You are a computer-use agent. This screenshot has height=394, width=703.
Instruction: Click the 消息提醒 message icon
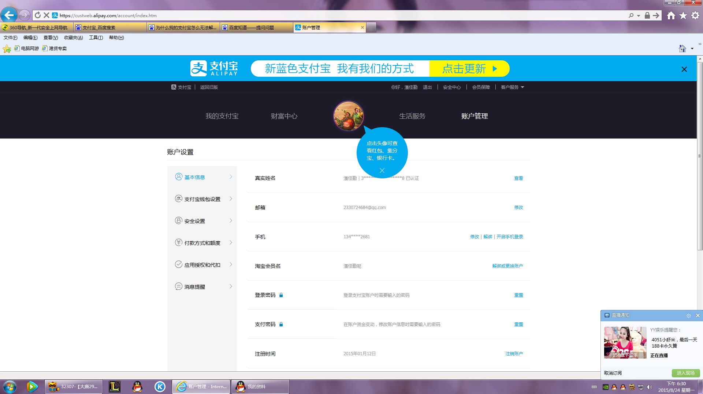coord(178,287)
